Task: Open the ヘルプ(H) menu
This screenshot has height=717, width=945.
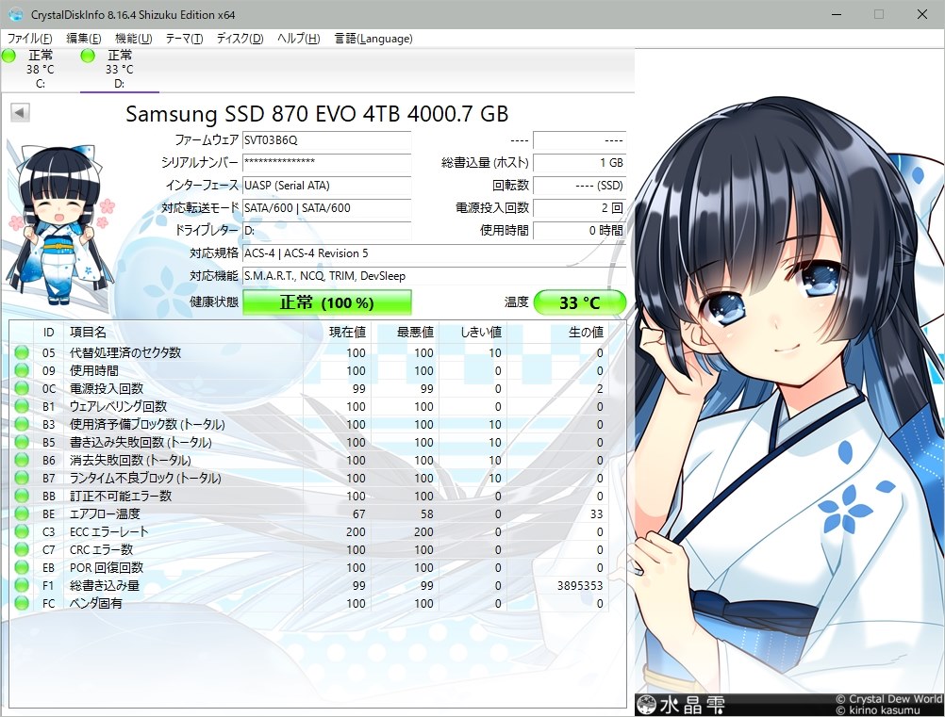Action: point(298,39)
